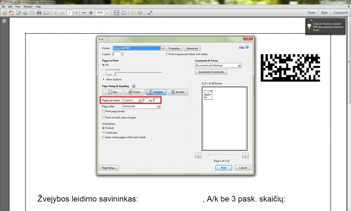This screenshot has height=211, width=351.
Task: Click the info icon beside Page Sizing
Action: pyautogui.click(x=134, y=86)
